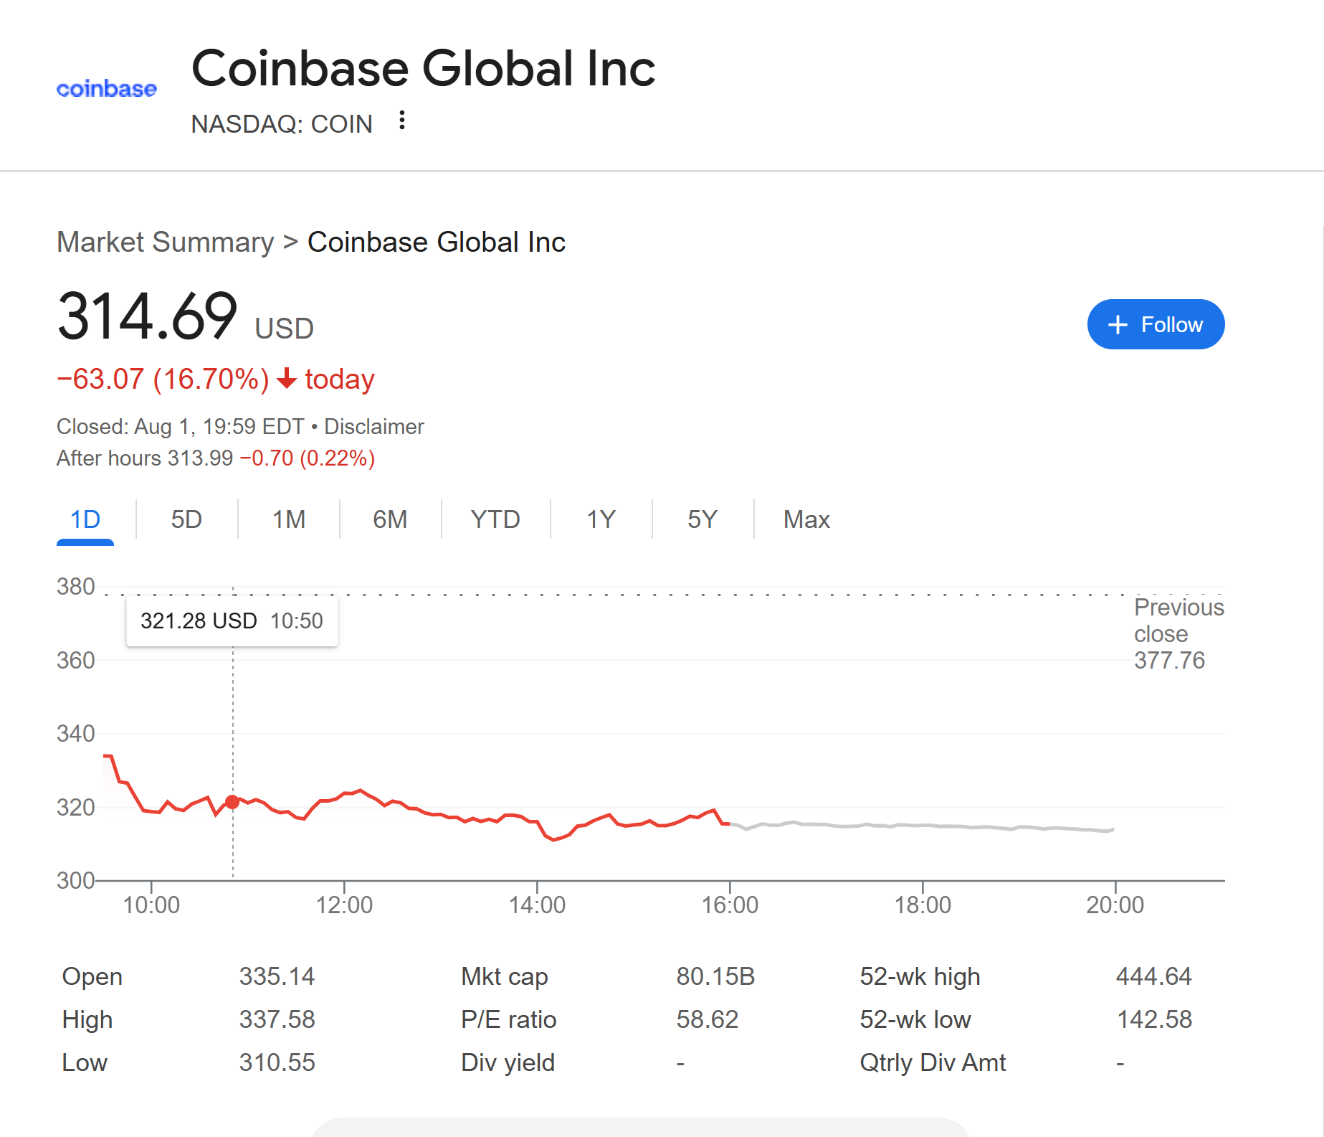Screen dimensions: 1324x1137
Task: Open the Max historical chart
Action: click(805, 519)
